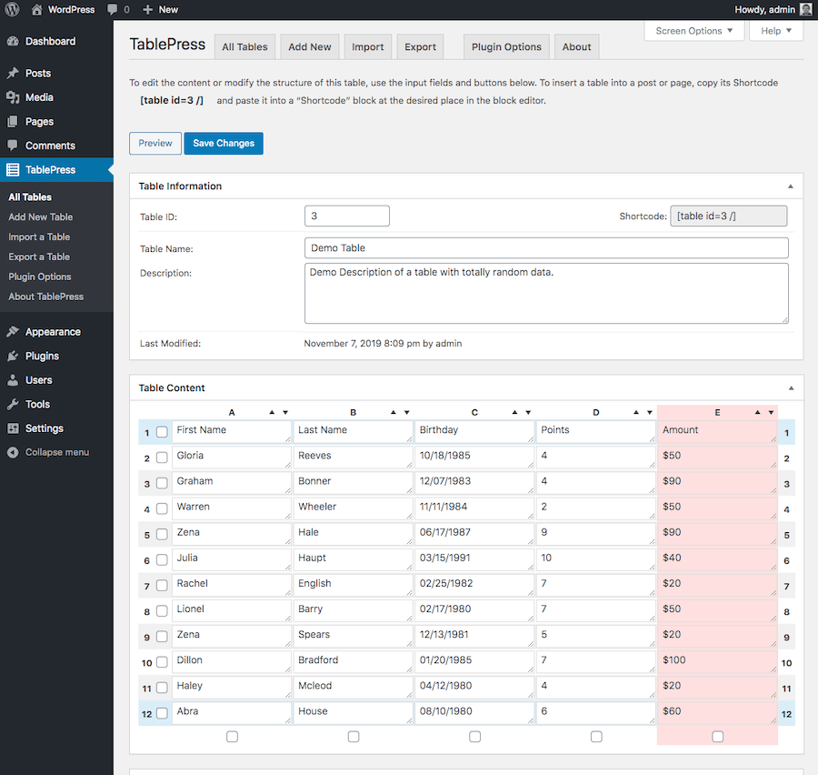Sort column D ascending arrow
The width and height of the screenshot is (818, 775).
tap(636, 413)
